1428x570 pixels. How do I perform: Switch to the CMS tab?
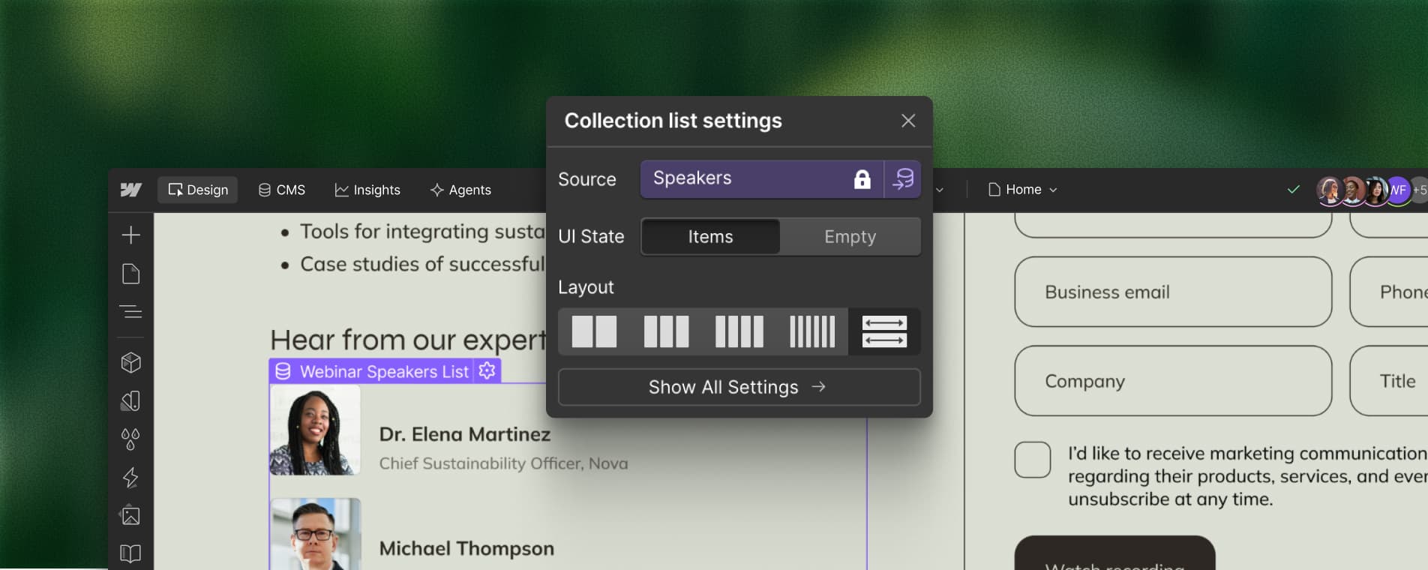[282, 190]
